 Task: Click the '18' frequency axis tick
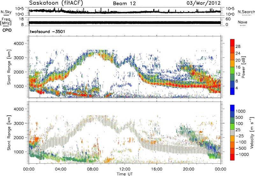coord(21,19)
